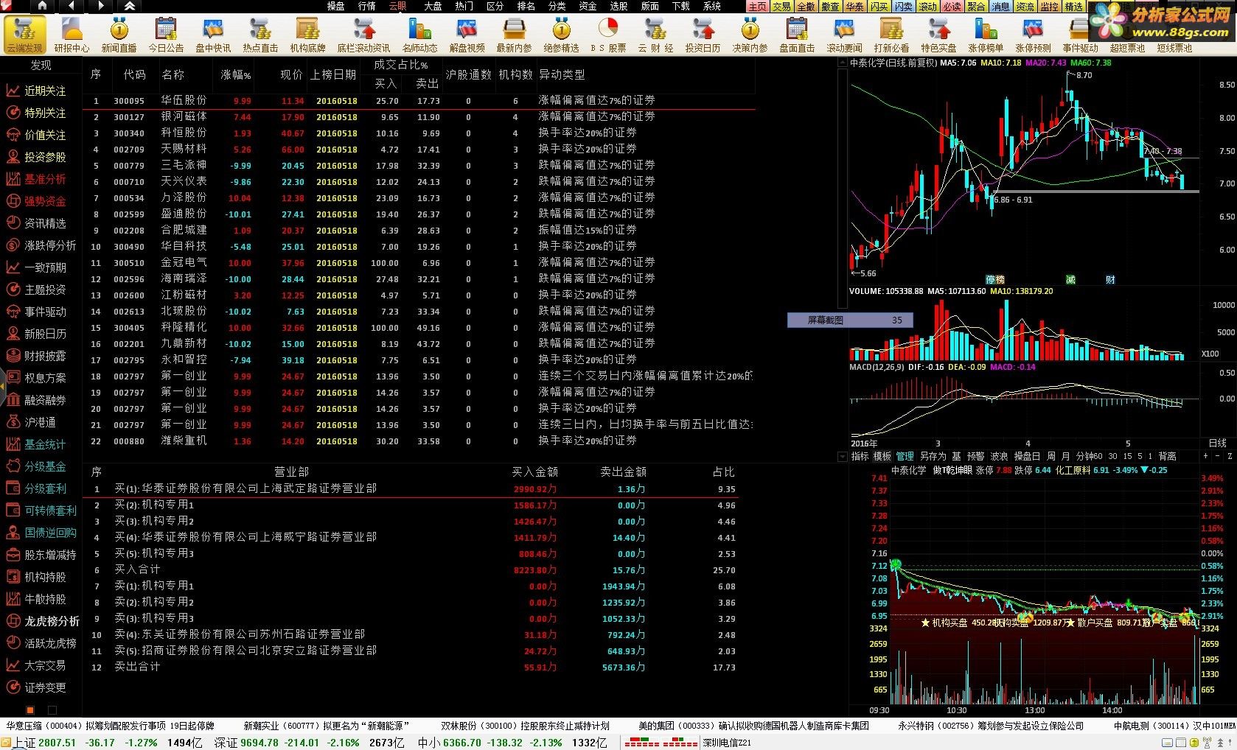Click 背离 indicator button
Screen dimensions: 1237x750
[x=1167, y=457]
